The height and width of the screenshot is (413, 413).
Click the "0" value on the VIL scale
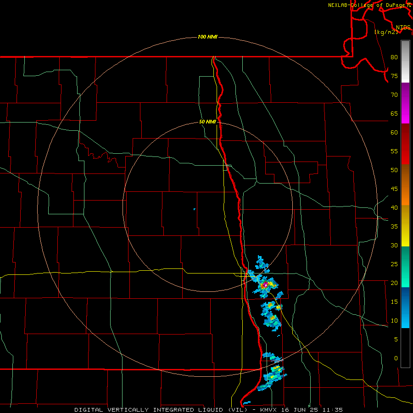click(x=396, y=358)
